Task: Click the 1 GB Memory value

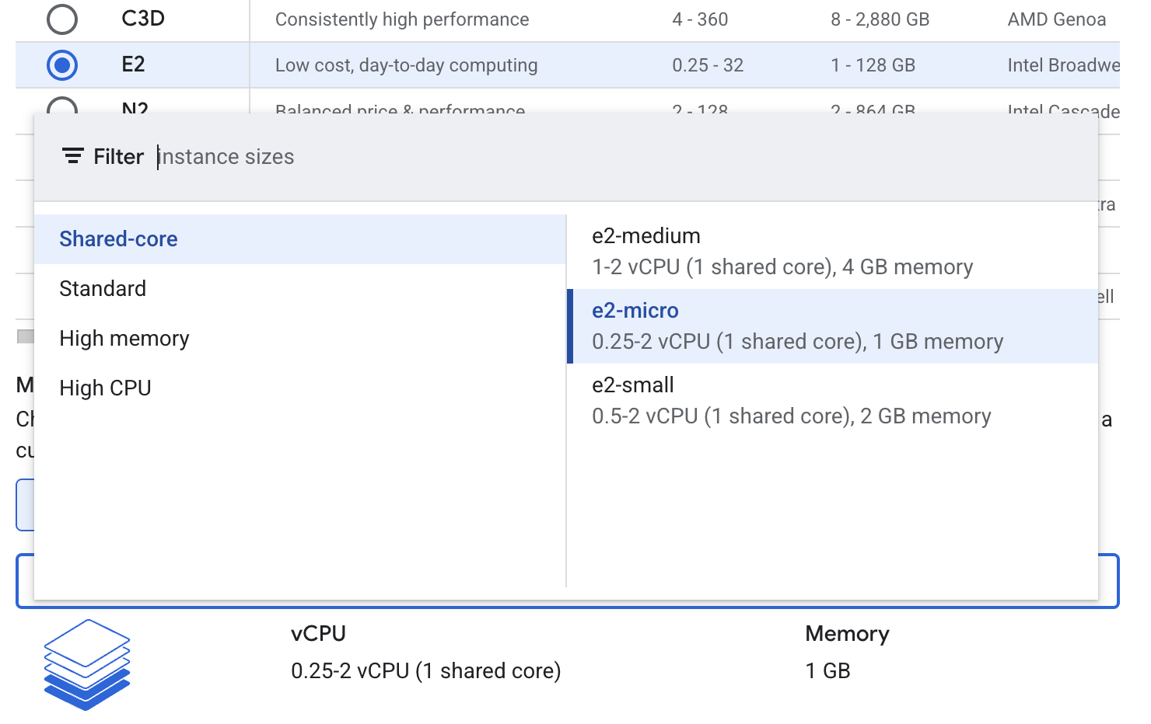Action: [827, 670]
